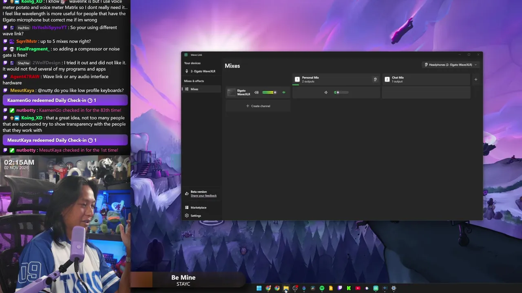Open the Share your feedback link
Viewport: 522px width, 293px height.
pyautogui.click(x=203, y=196)
